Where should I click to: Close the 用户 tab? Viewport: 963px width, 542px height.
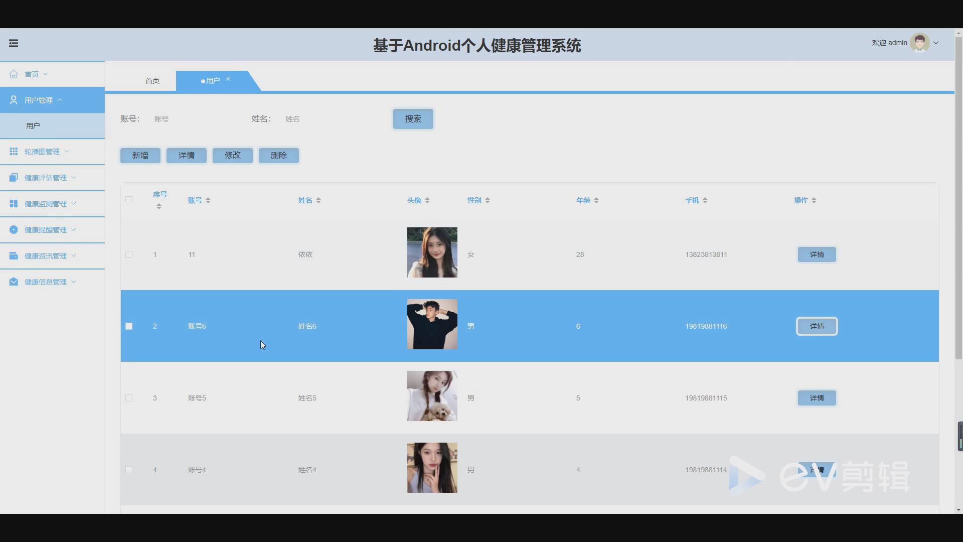pos(228,79)
